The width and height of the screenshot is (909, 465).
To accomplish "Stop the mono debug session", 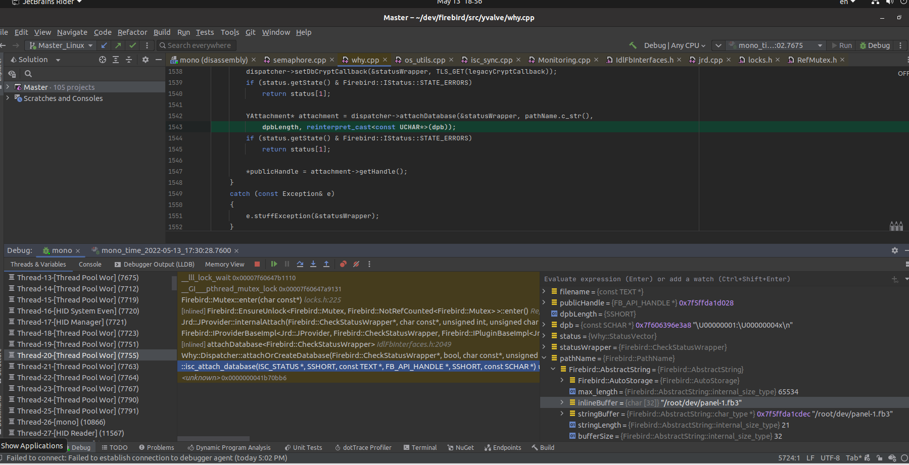I will 257,264.
